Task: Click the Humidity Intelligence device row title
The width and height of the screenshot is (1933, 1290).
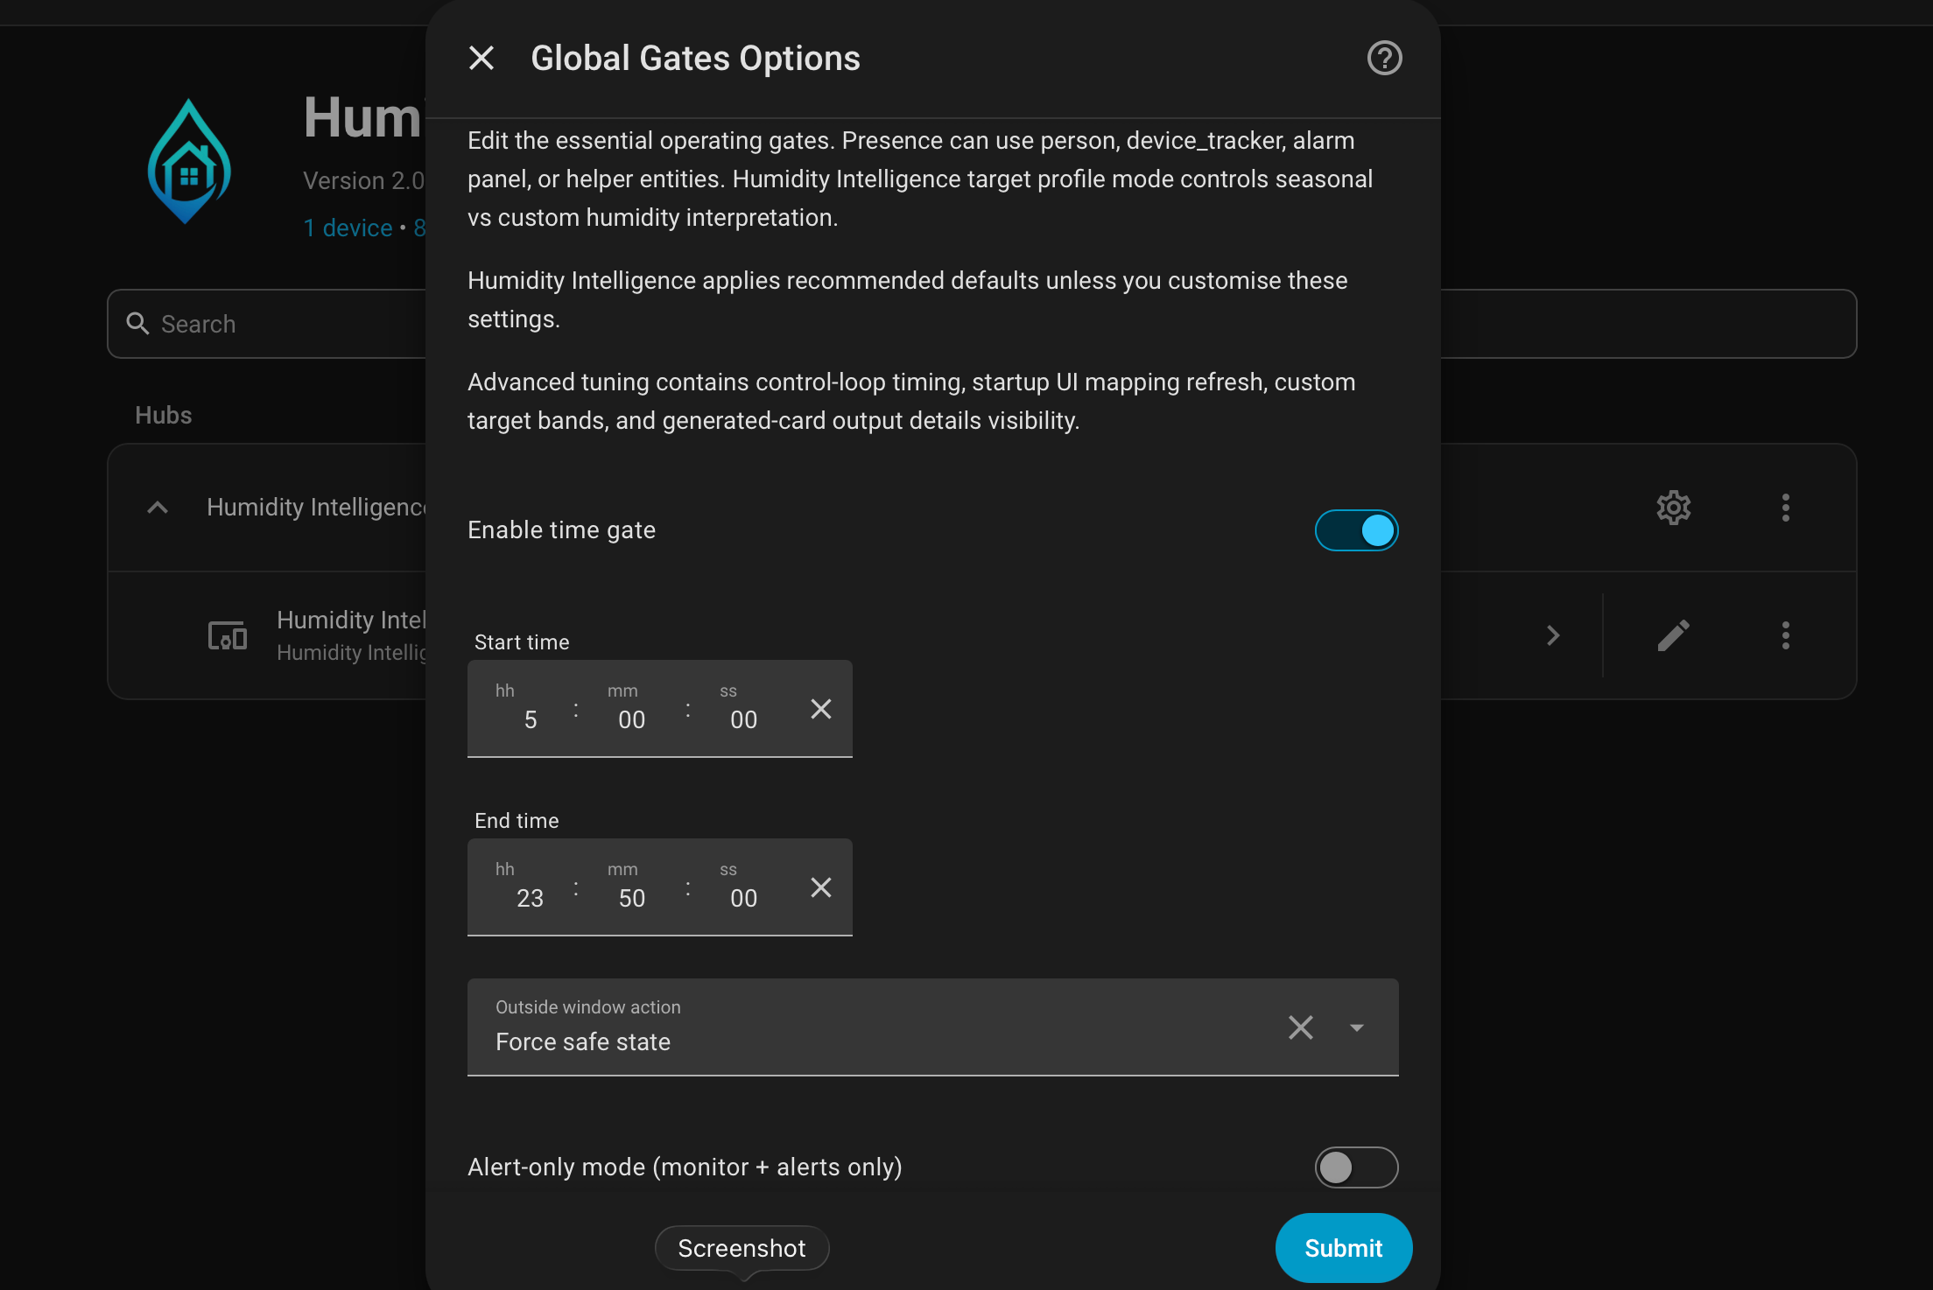Action: [351, 620]
